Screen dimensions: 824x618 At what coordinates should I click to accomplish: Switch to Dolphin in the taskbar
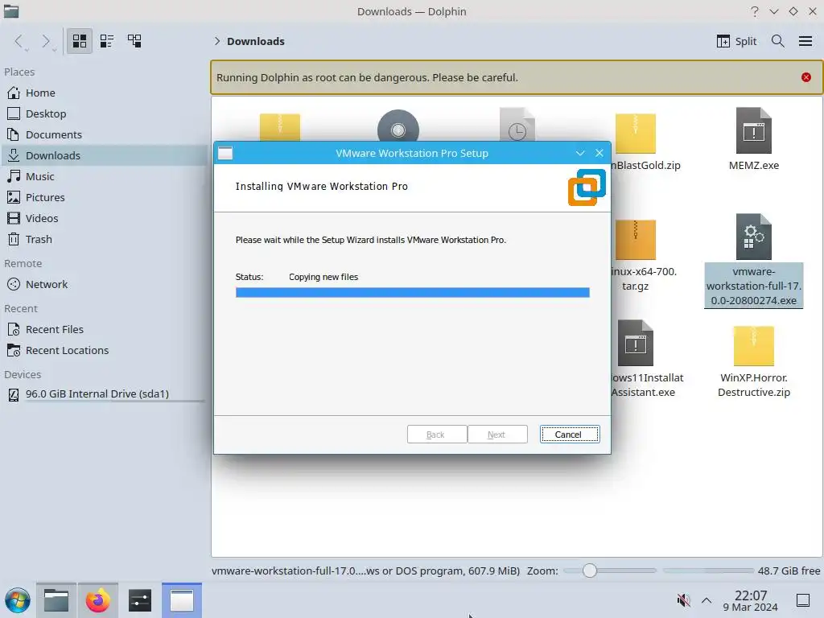pyautogui.click(x=56, y=600)
